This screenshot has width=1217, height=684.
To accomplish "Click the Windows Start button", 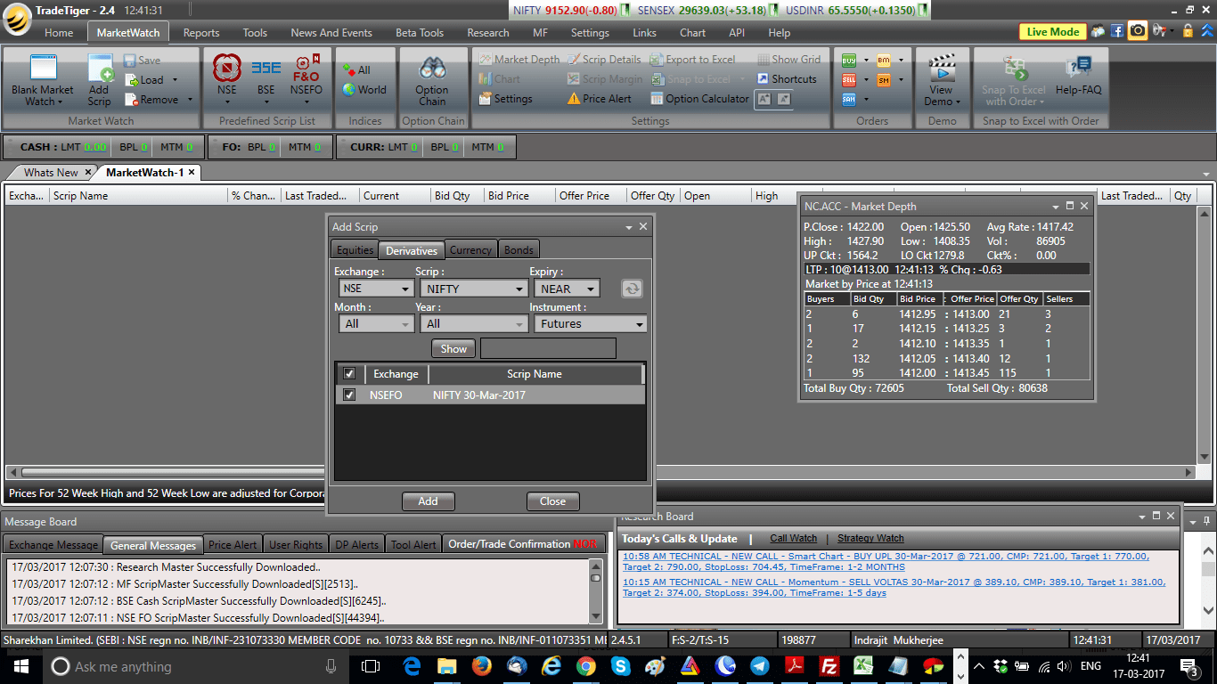I will click(x=21, y=666).
